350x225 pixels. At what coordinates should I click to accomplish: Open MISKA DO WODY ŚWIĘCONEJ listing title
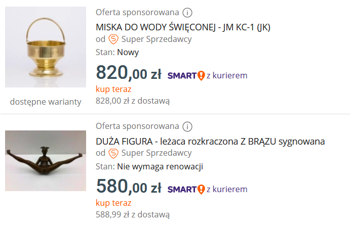183,27
